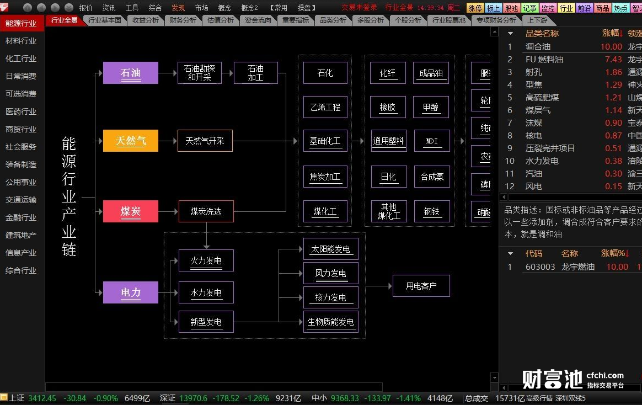Open the 商品 colored shortcut
Image resolution: width=642 pixels, height=405 pixels.
[x=602, y=8]
